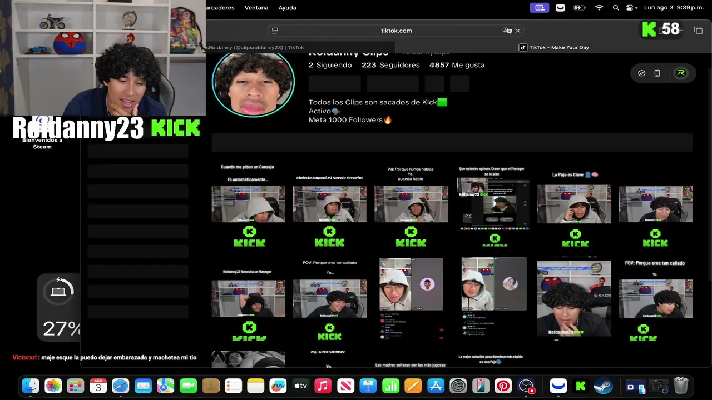Open Apple News from the dock
This screenshot has height=400, width=712.
tap(346, 386)
